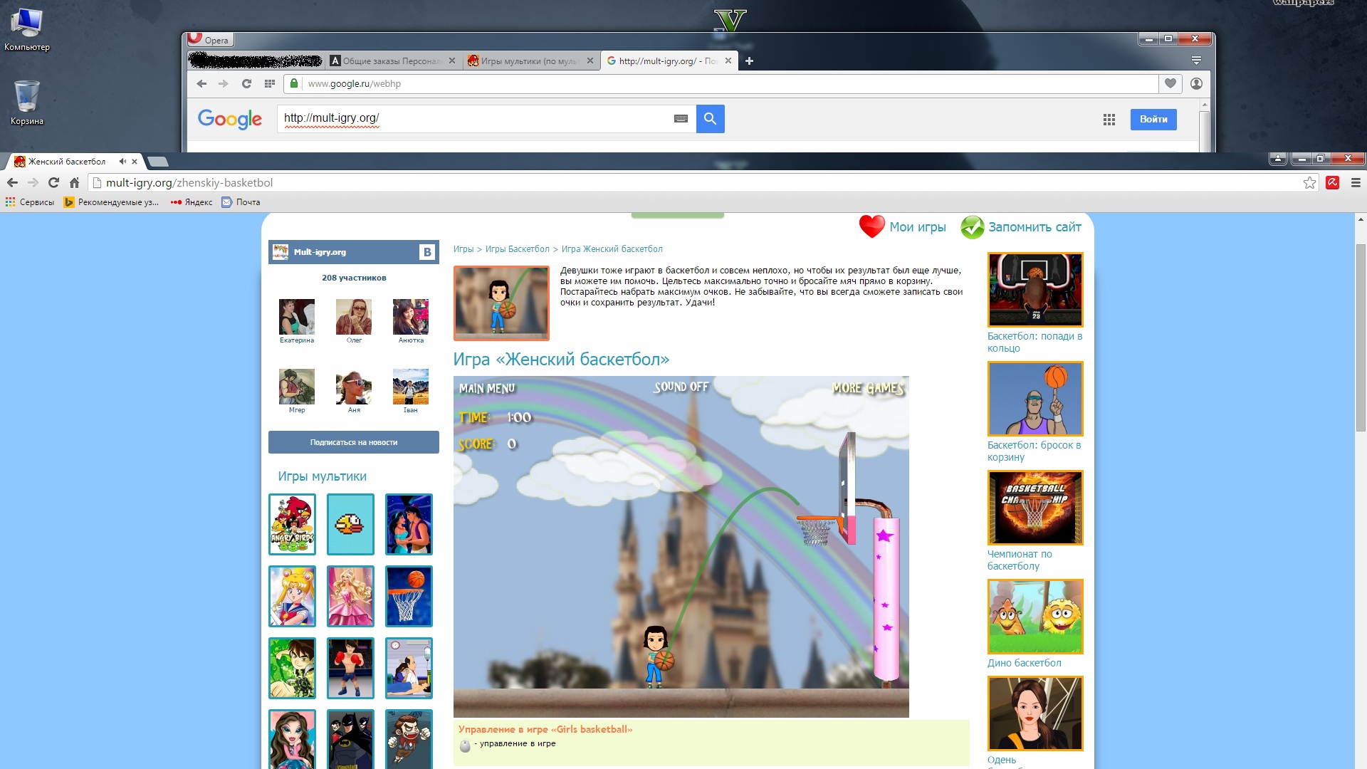Viewport: 1367px width, 769px height.
Task: Click Игры breadcrumb link
Action: (463, 249)
